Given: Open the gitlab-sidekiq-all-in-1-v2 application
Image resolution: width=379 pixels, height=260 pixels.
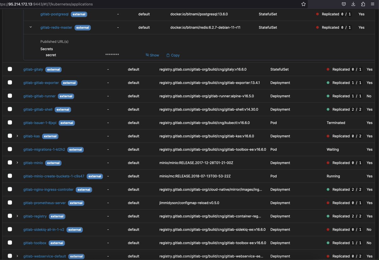Looking at the screenshot, I should point(44,230).
